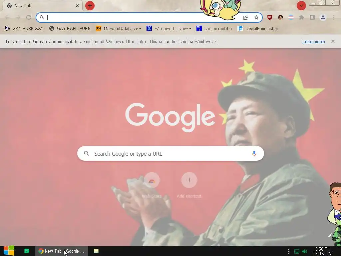Select the New Tab browser tab
The width and height of the screenshot is (341, 256).
point(42,6)
